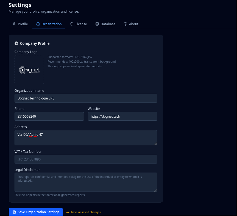Click the Database cylinder icon

pos(97,24)
